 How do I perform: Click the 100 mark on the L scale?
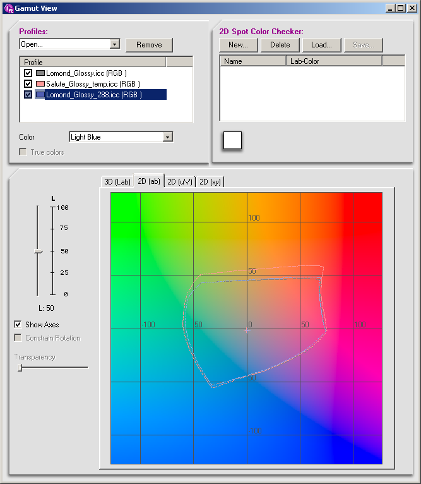[62, 207]
